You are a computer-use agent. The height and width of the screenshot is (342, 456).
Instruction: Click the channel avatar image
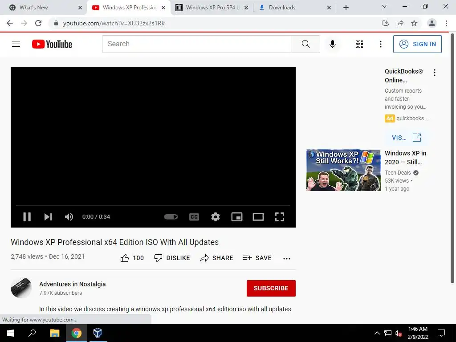(21, 288)
